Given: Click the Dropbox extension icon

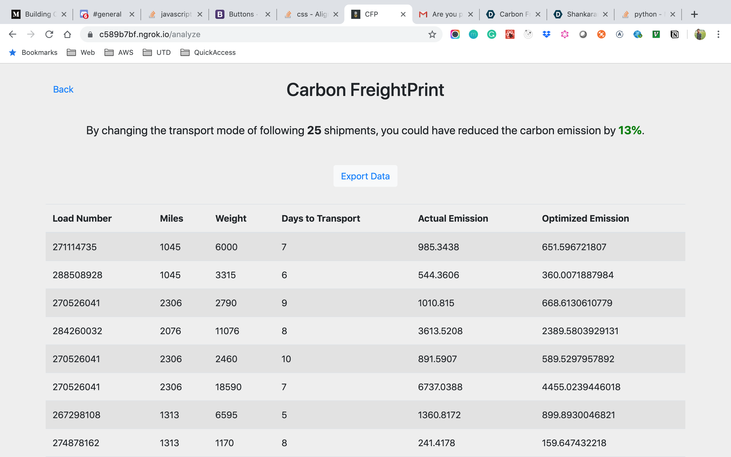Looking at the screenshot, I should point(546,35).
